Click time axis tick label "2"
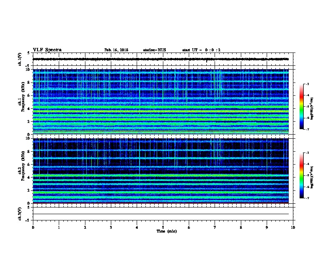The width and height of the screenshot is (330, 255). (x=85, y=227)
